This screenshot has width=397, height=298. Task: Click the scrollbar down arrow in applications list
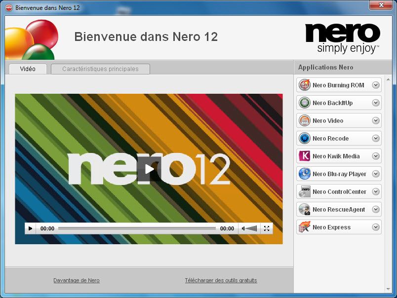pos(388,289)
